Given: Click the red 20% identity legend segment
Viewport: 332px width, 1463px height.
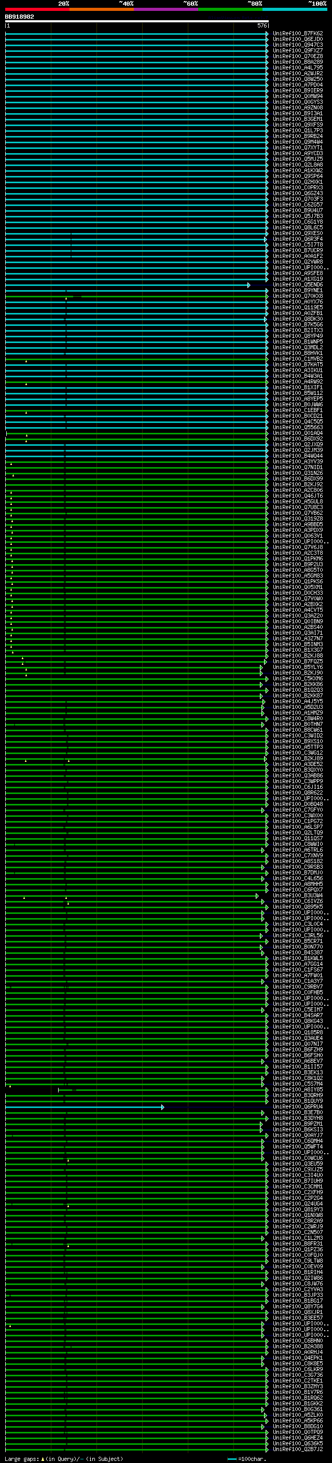Looking at the screenshot, I should (x=37, y=9).
